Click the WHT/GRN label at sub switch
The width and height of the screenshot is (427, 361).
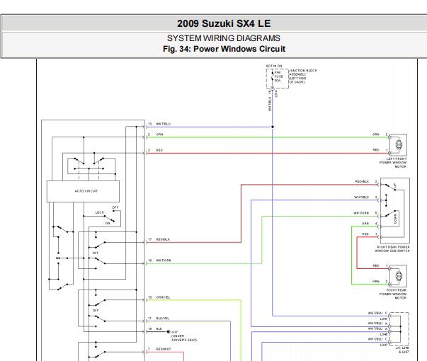[x=361, y=213]
